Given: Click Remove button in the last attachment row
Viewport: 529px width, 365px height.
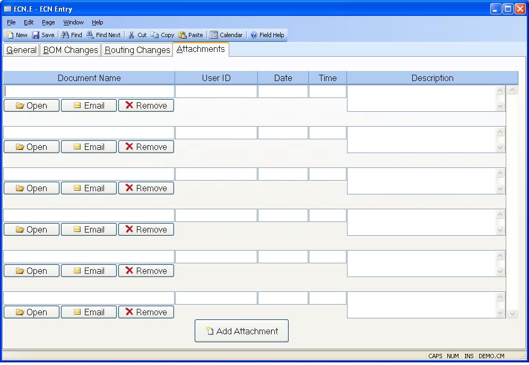Looking at the screenshot, I should click(146, 312).
